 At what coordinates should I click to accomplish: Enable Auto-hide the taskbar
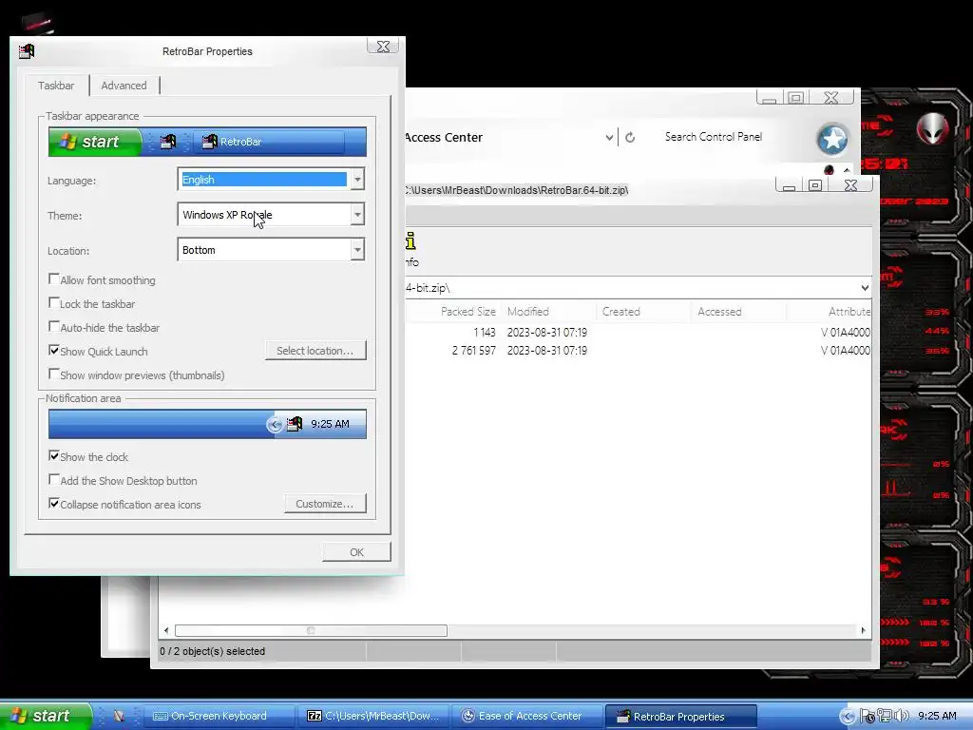(54, 327)
